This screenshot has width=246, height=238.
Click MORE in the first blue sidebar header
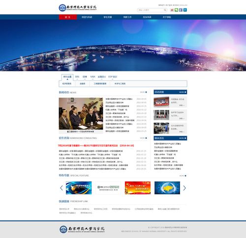point(183,92)
